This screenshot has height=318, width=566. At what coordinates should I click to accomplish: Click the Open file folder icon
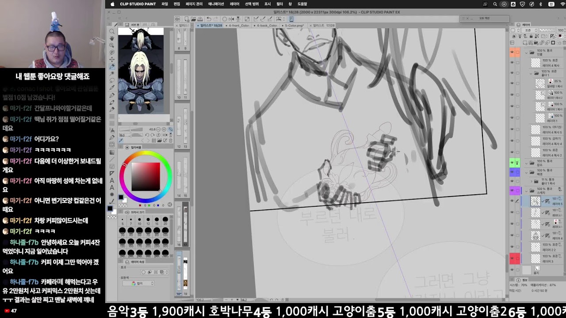(x=193, y=19)
